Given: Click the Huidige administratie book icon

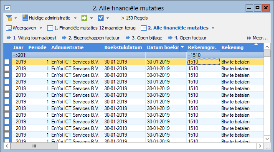Looking at the screenshot, I should pyautogui.click(x=25, y=18).
